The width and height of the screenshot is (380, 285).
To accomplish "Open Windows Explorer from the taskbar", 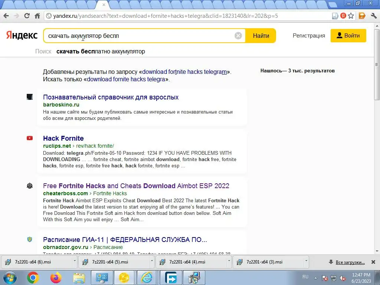I will [79, 278].
